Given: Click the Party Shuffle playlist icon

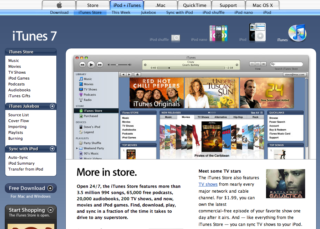Looking at the screenshot, I should point(81,143).
